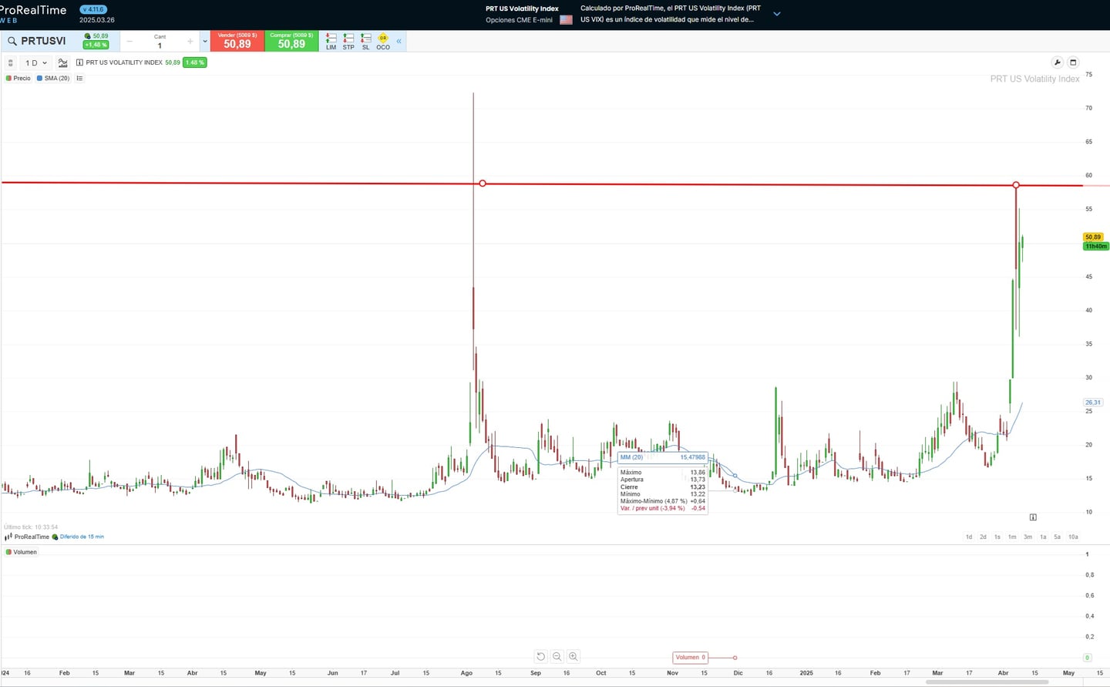Open the symbol search magnifier
The image size is (1110, 687).
12,40
